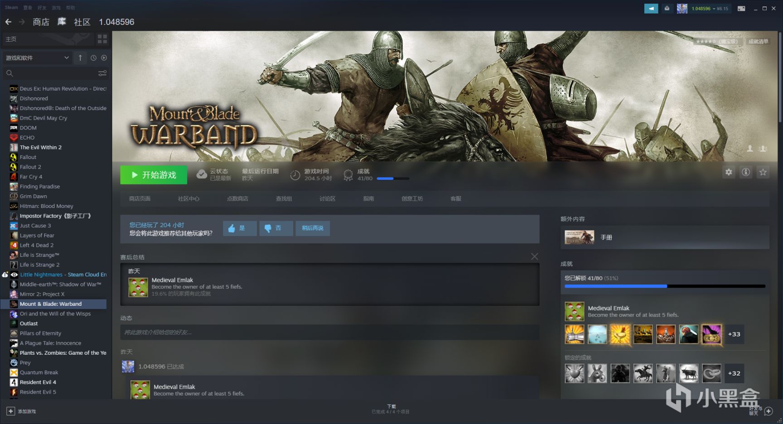
Task: Open advanced filter sliders icon
Action: click(102, 73)
